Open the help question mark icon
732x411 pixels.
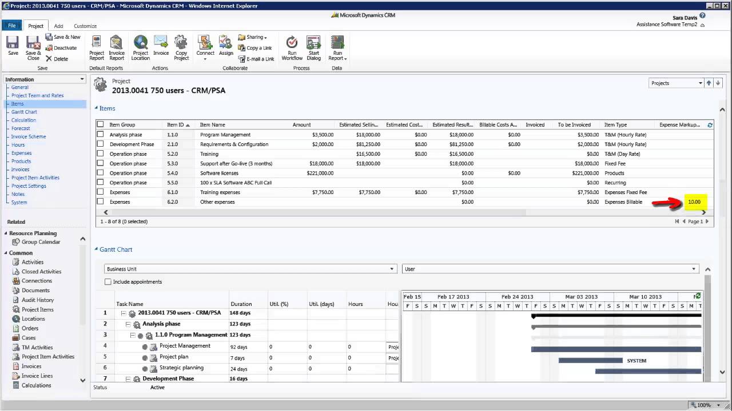coord(702,16)
